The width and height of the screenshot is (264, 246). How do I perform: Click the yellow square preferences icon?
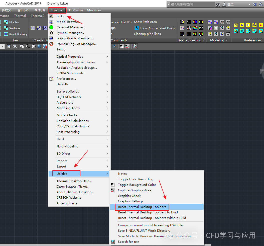click(248, 25)
